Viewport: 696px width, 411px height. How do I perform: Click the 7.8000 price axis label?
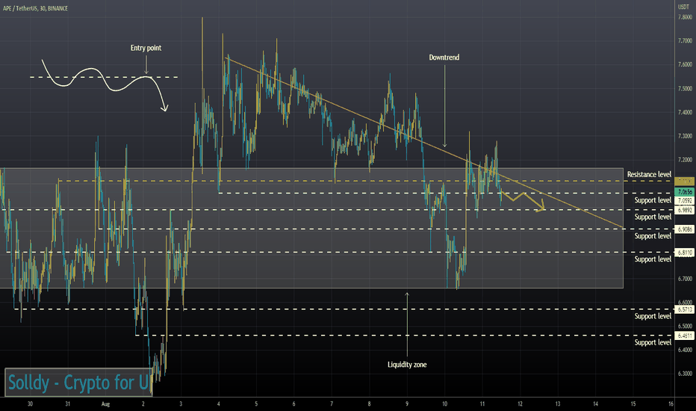click(x=685, y=17)
